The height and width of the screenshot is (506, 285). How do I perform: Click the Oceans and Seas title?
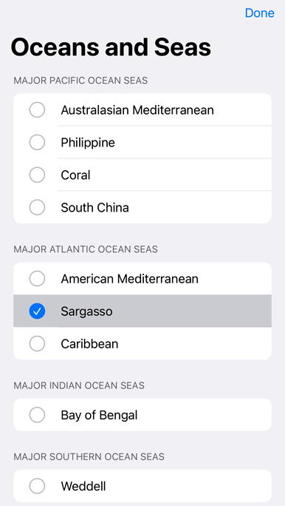(x=111, y=47)
